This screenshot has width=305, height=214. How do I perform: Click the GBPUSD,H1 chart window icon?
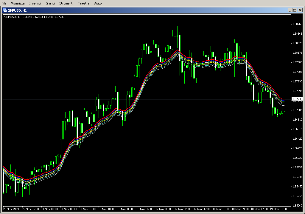[5, 10]
